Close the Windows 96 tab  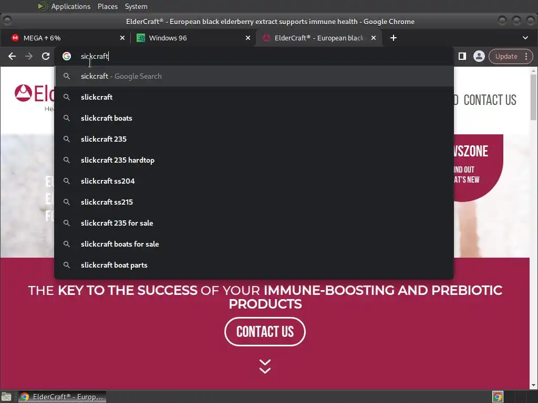click(248, 38)
